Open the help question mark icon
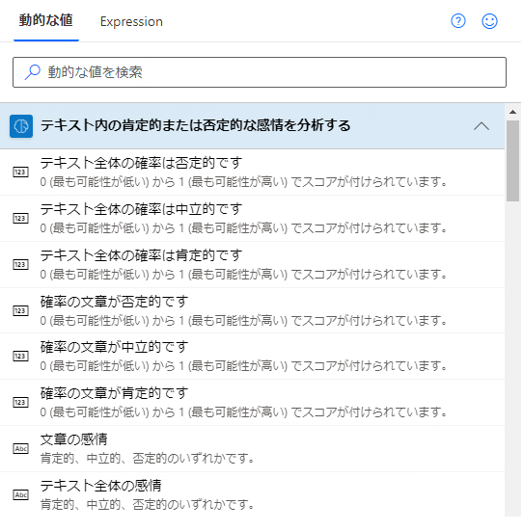The height and width of the screenshot is (531, 523). [458, 21]
